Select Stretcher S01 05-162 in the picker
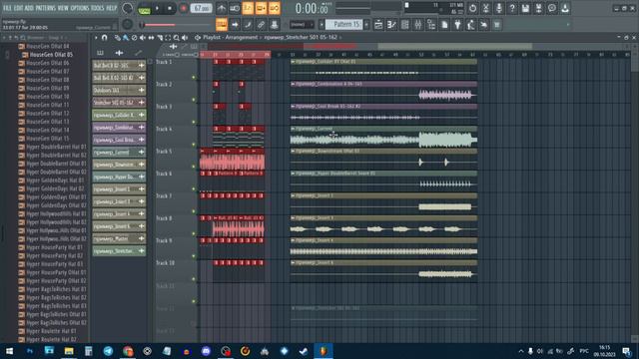Screen dimensions: 639x359 click(119, 103)
